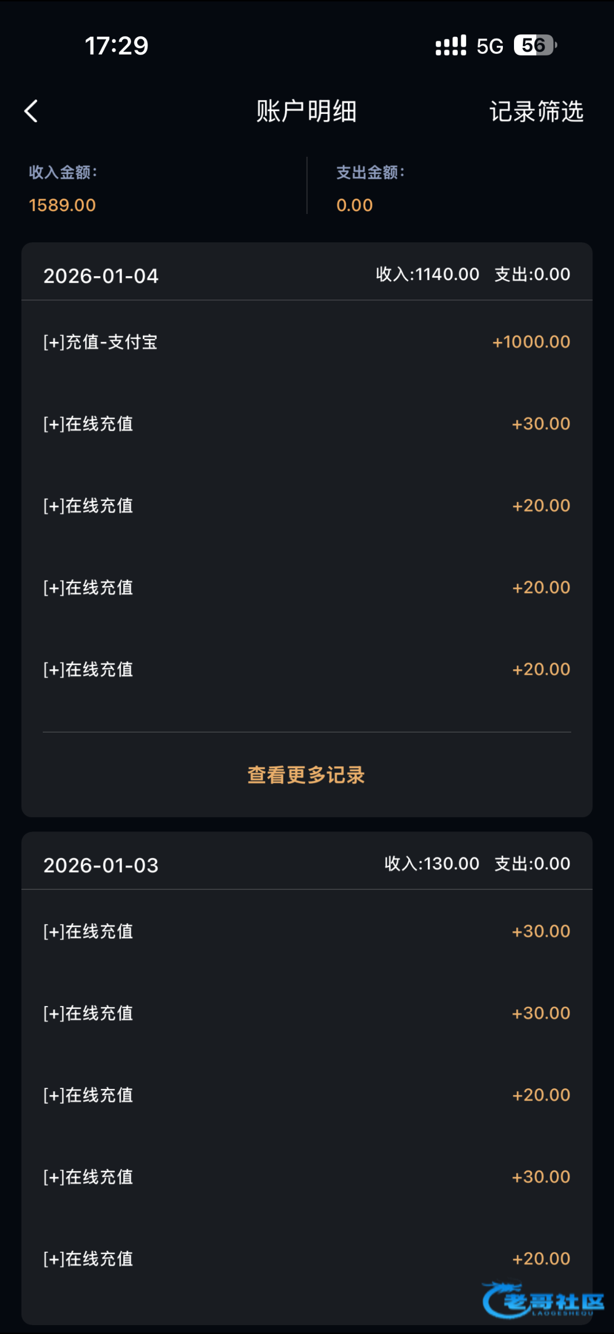Open the first 在线充值 entry under 2026-01-03
The image size is (614, 1334).
307,932
